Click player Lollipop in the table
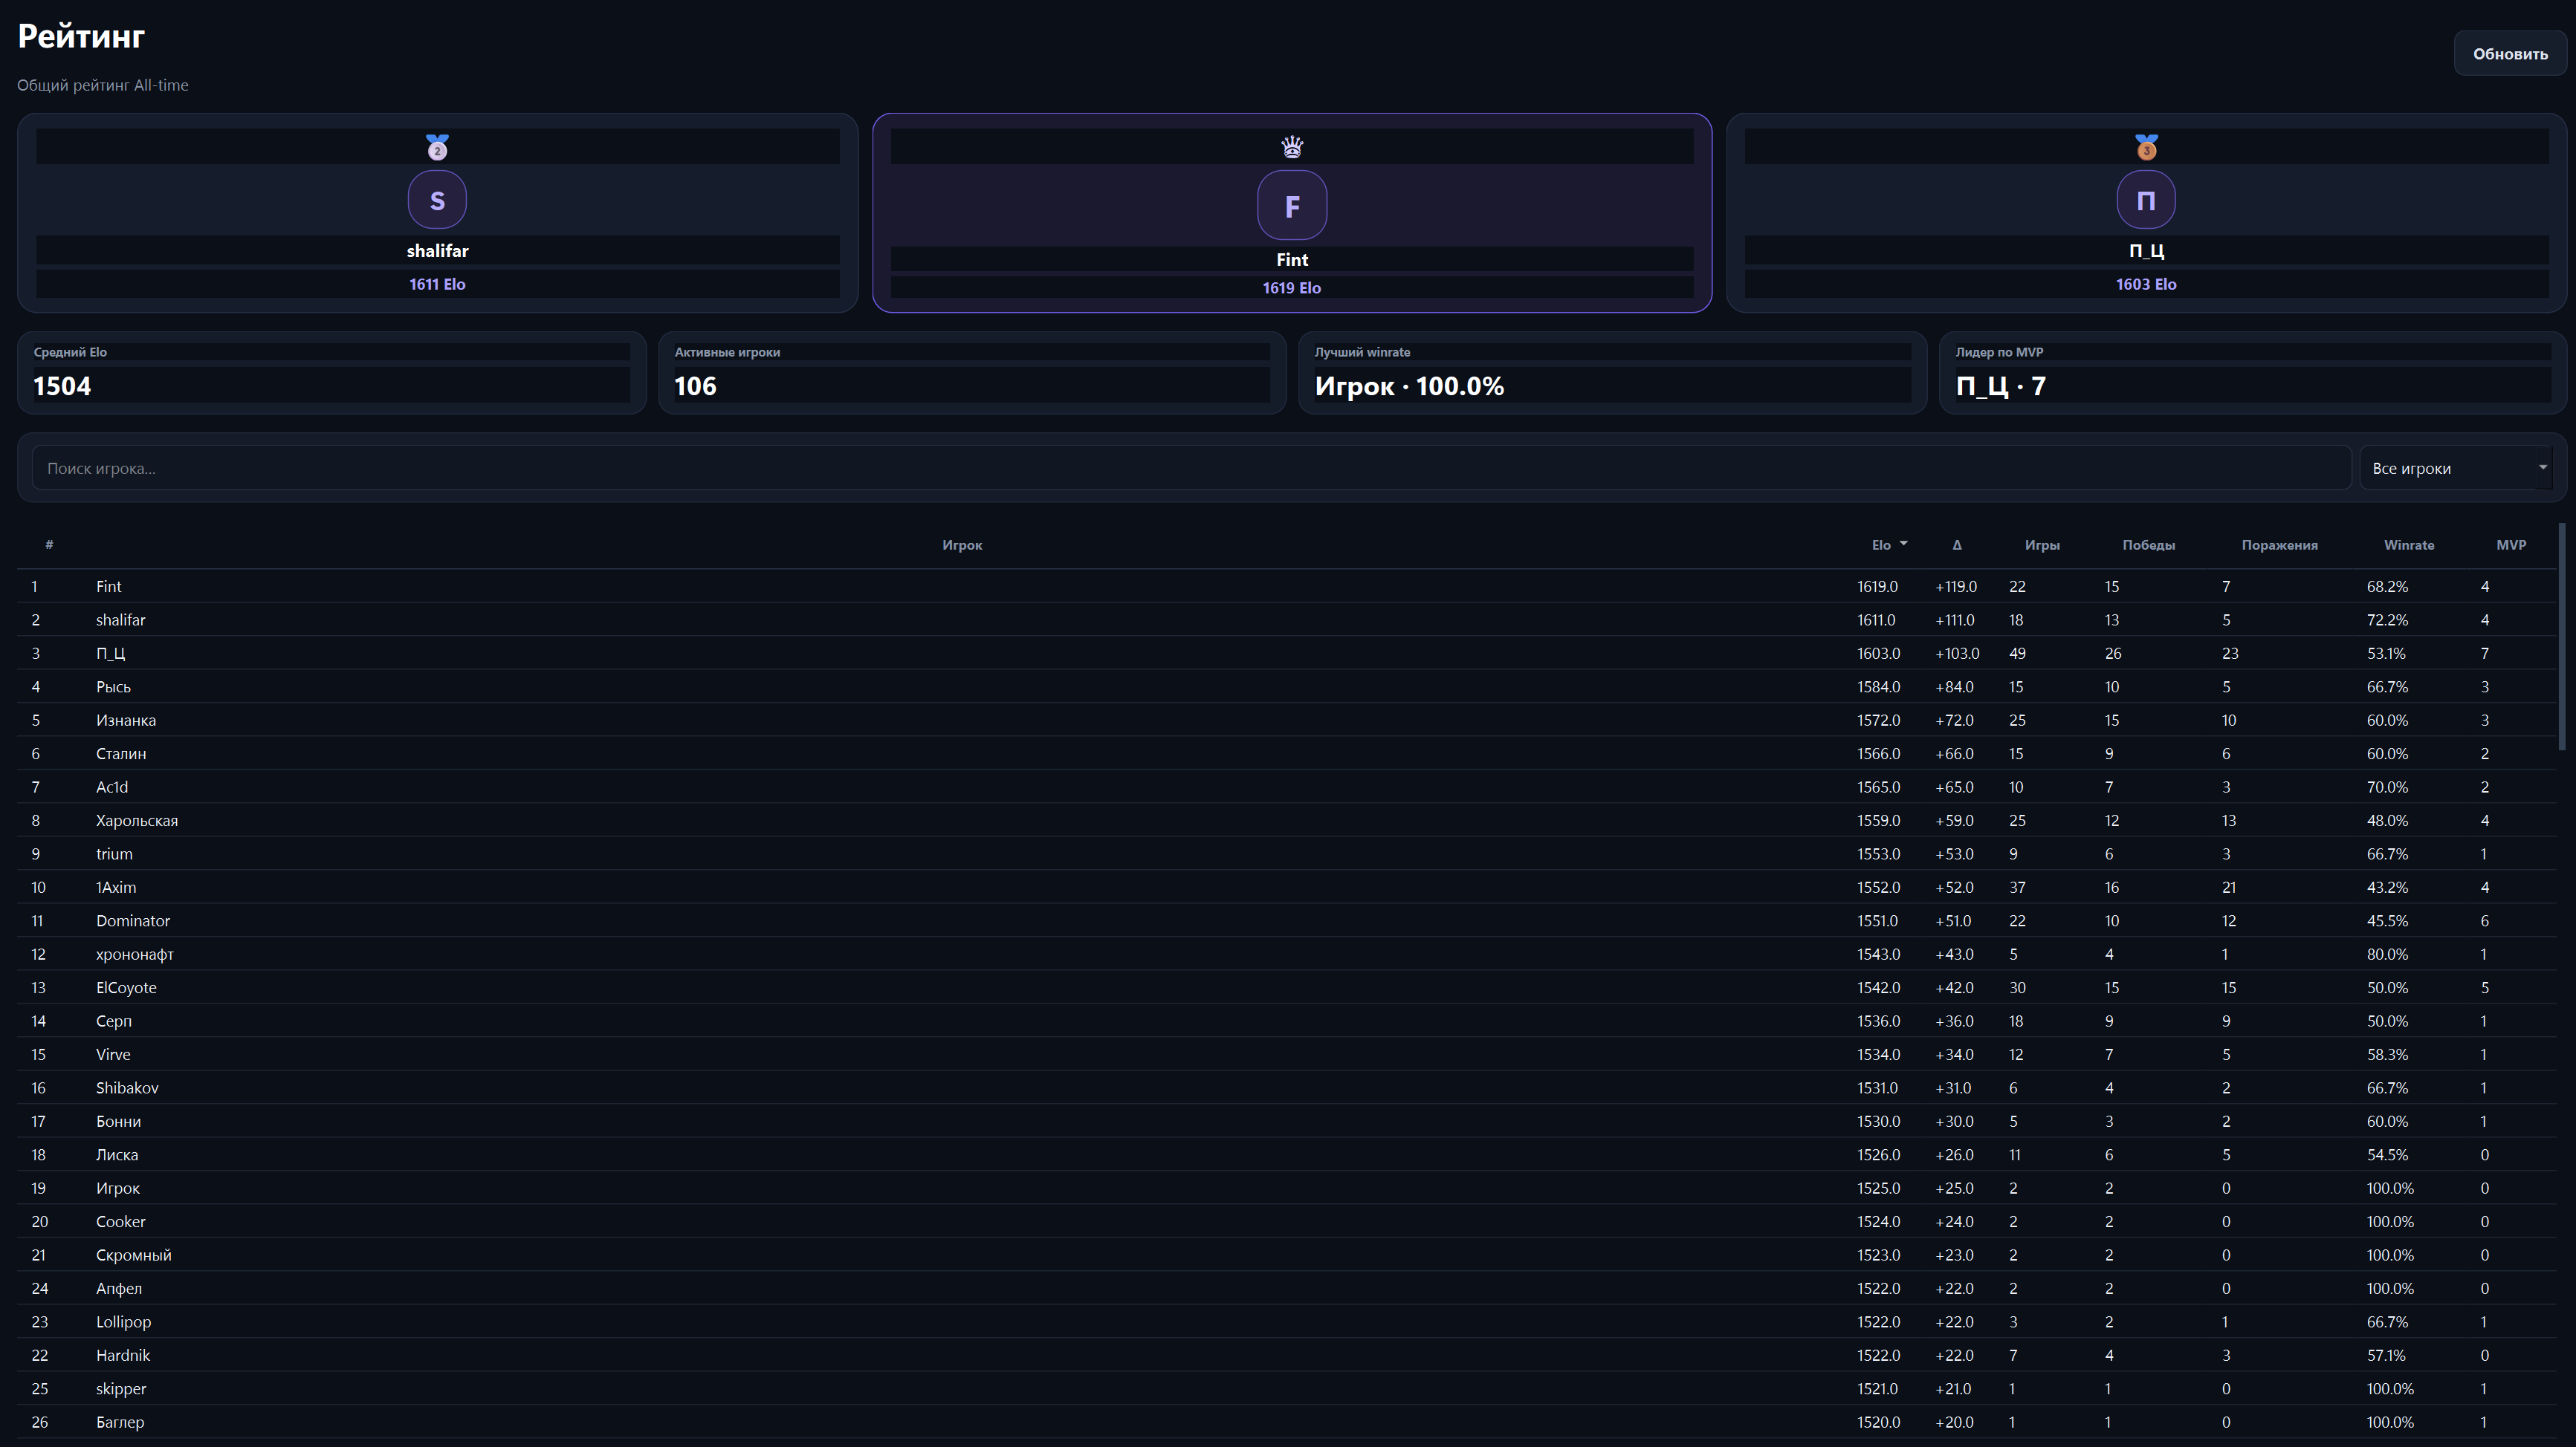 click(123, 1322)
